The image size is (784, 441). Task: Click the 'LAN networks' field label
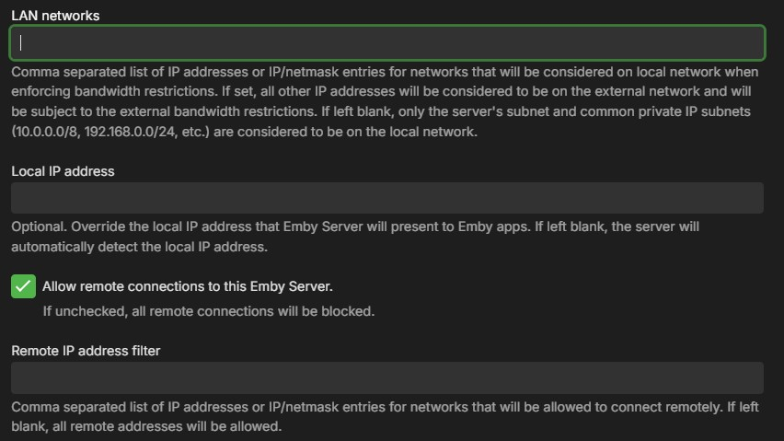(x=56, y=16)
